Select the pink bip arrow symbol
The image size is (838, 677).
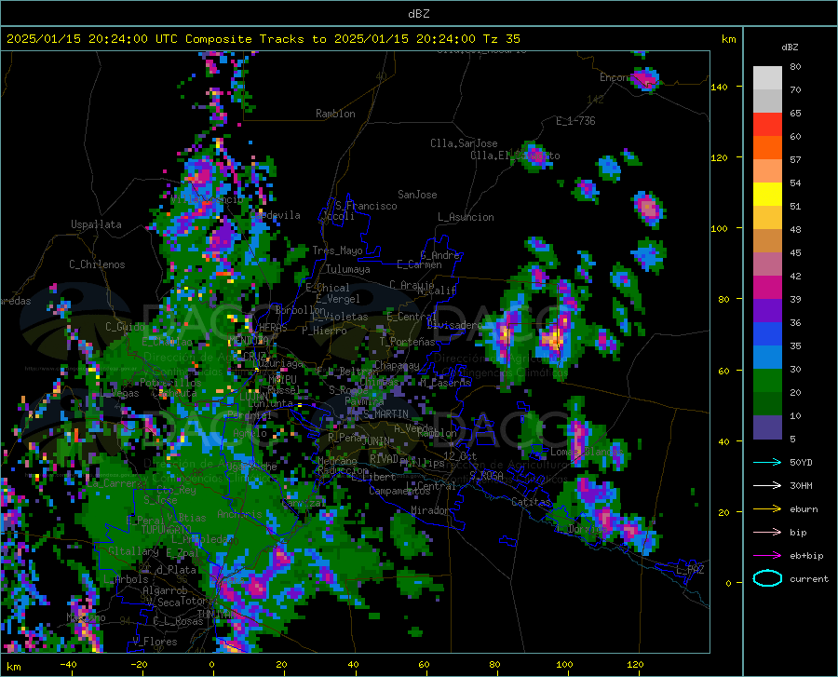(767, 533)
